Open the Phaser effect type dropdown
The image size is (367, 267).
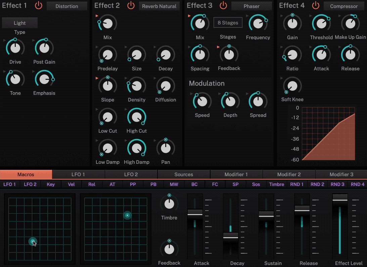click(251, 6)
